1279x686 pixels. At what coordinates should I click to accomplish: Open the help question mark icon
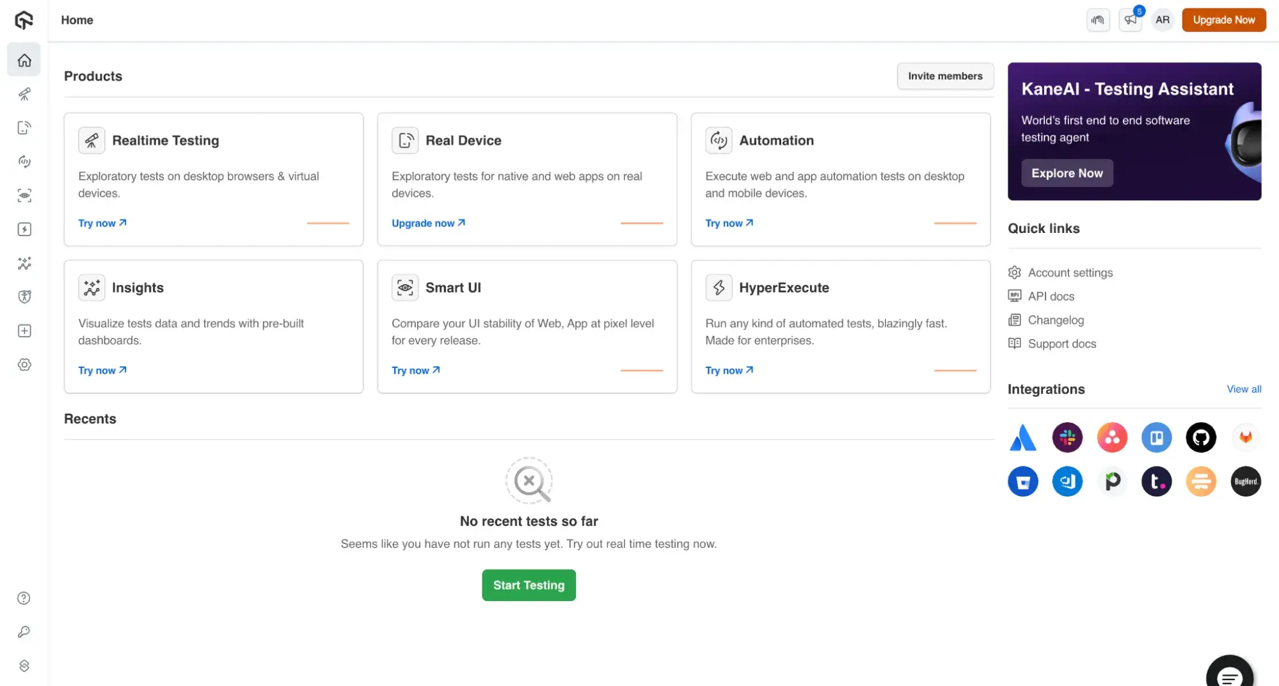coord(24,598)
